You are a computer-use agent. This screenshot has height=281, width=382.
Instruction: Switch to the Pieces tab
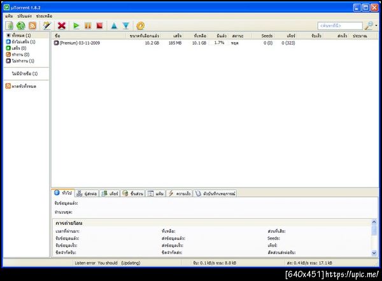133,194
